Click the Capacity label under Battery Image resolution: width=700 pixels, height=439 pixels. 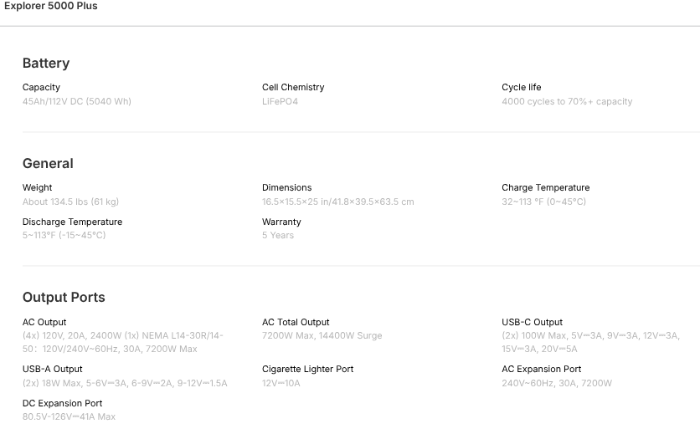(x=41, y=87)
